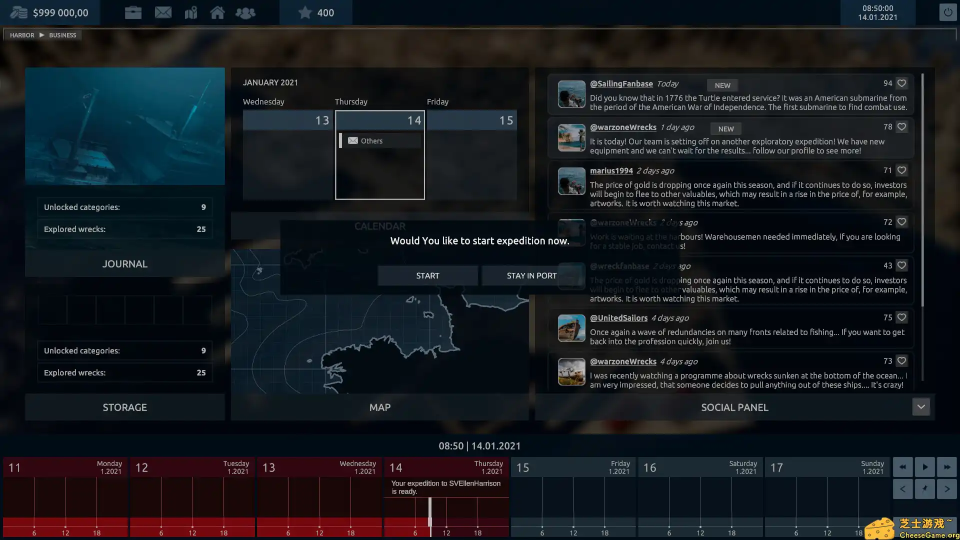Expand the Social Panel chevron
The height and width of the screenshot is (540, 960).
pos(920,407)
